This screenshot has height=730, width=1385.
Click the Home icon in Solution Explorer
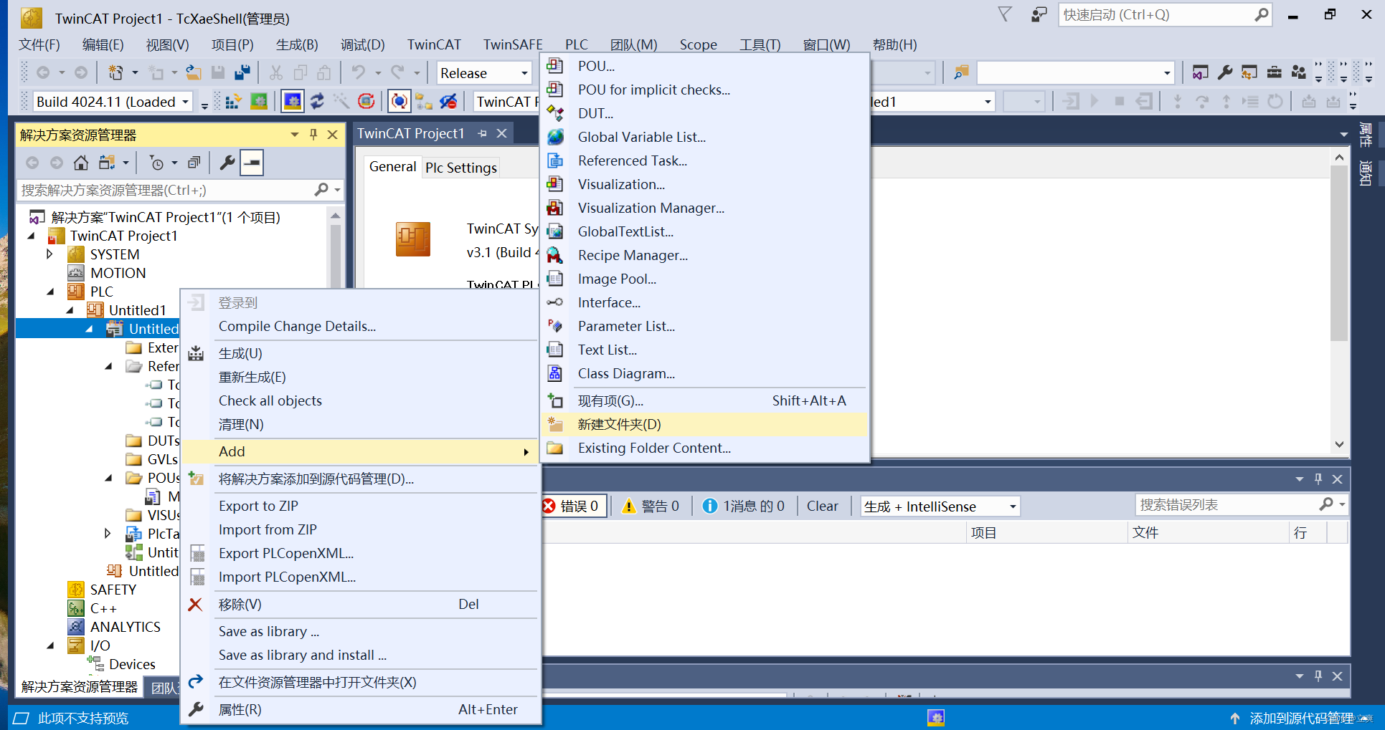point(81,163)
